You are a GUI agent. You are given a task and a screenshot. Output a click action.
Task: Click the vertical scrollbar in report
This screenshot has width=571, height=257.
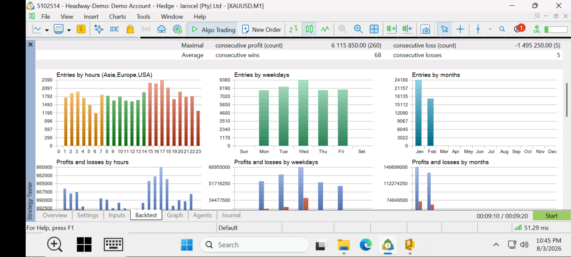[x=566, y=100]
